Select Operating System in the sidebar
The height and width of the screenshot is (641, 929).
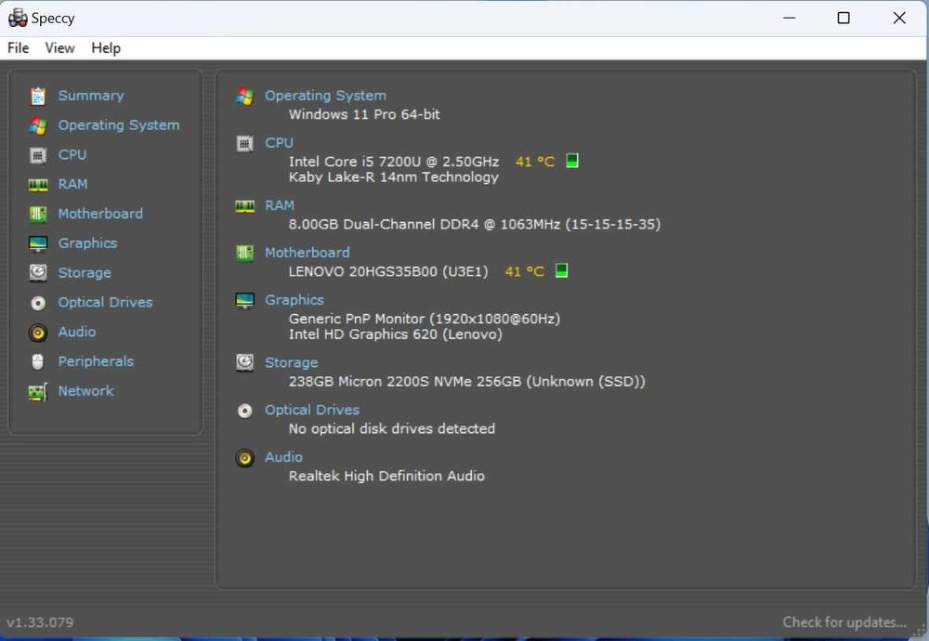pos(119,125)
